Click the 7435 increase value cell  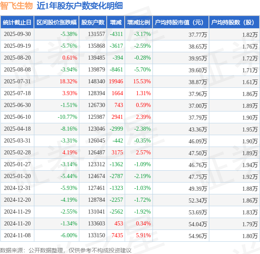pos(117,236)
